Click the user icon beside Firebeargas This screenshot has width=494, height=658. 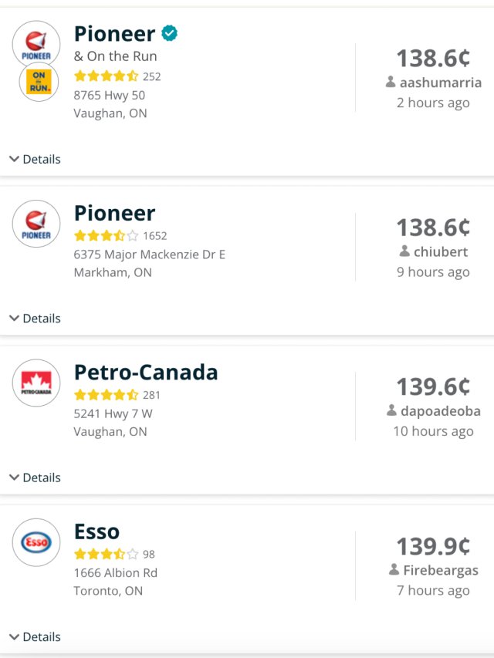pyautogui.click(x=398, y=571)
